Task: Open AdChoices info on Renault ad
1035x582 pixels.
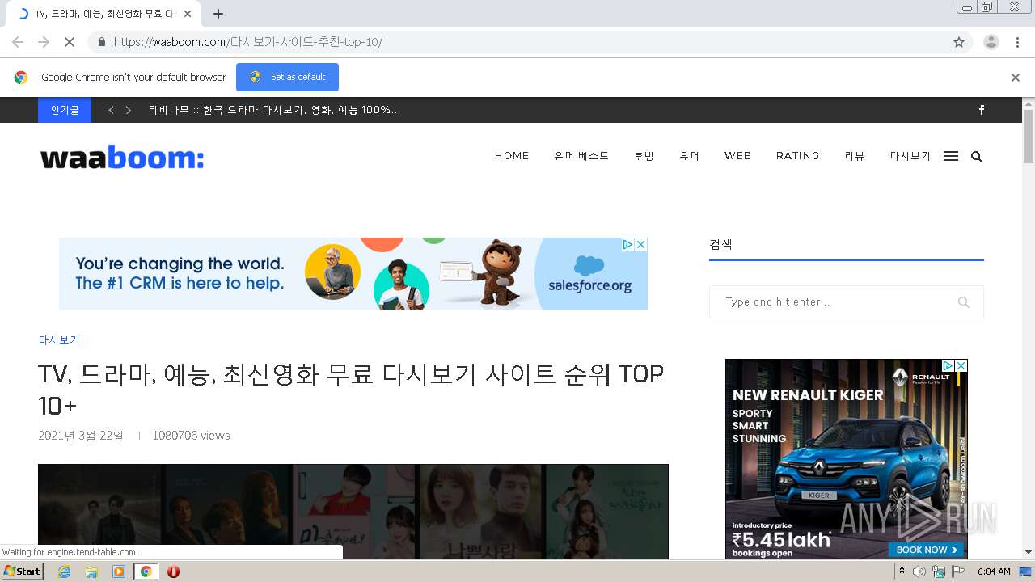Action: coord(948,365)
